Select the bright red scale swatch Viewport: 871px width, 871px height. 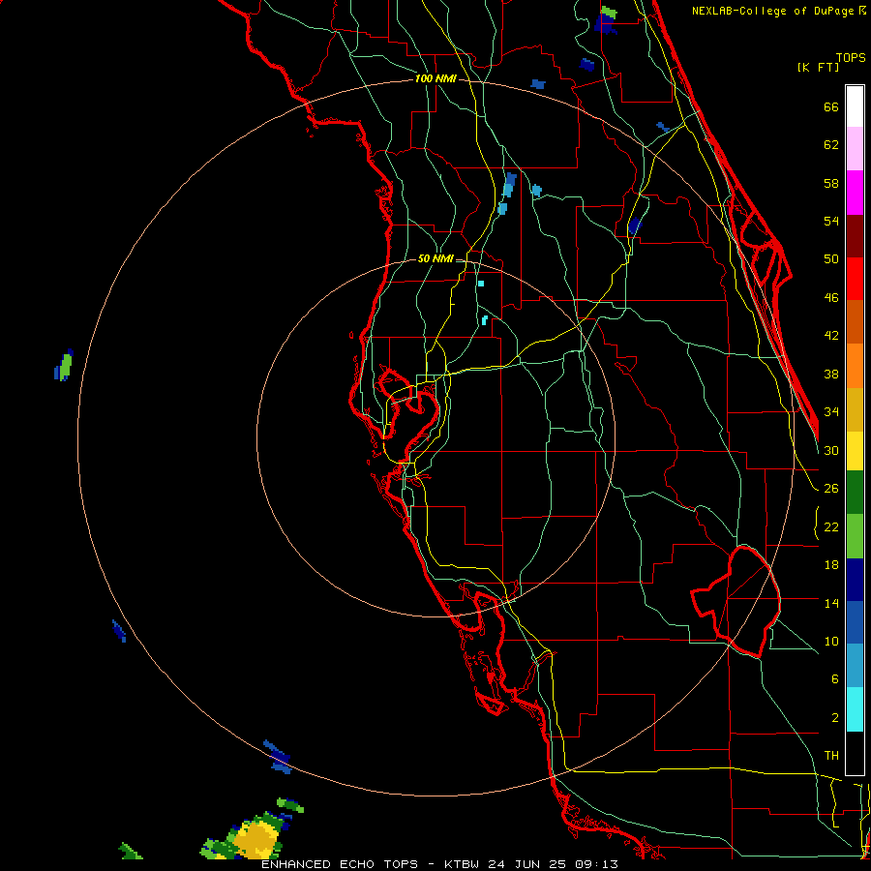click(855, 279)
